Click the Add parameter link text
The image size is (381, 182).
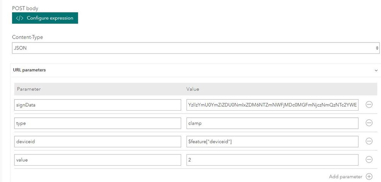(345, 177)
